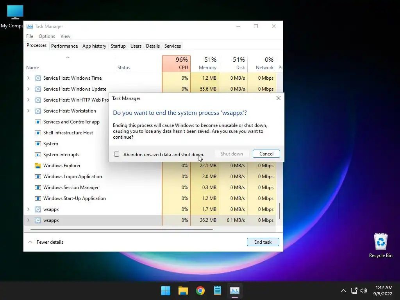
Task: Switch to the Startup tab
Action: pos(118,46)
